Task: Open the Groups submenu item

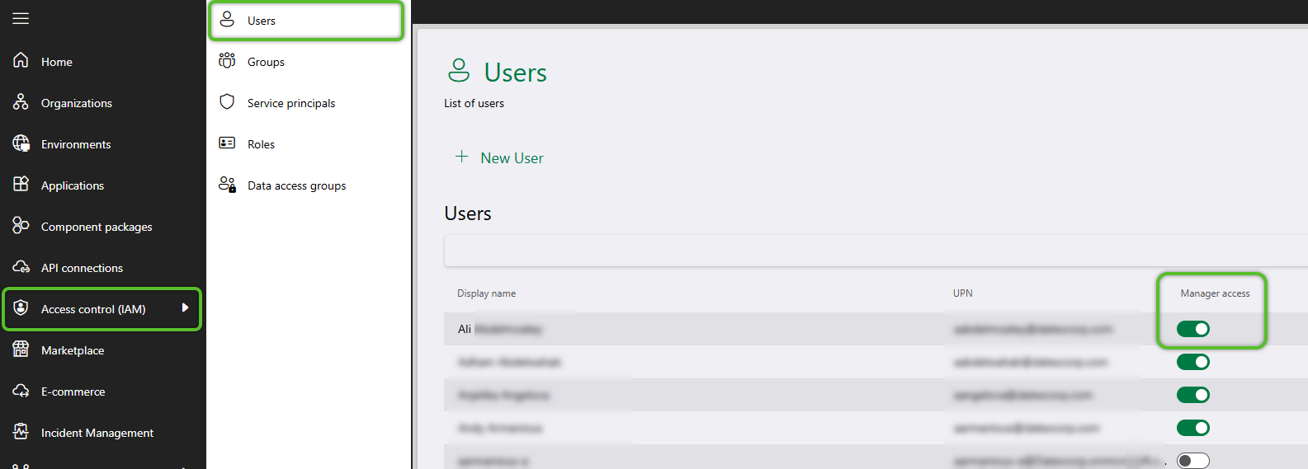Action: [x=266, y=62]
